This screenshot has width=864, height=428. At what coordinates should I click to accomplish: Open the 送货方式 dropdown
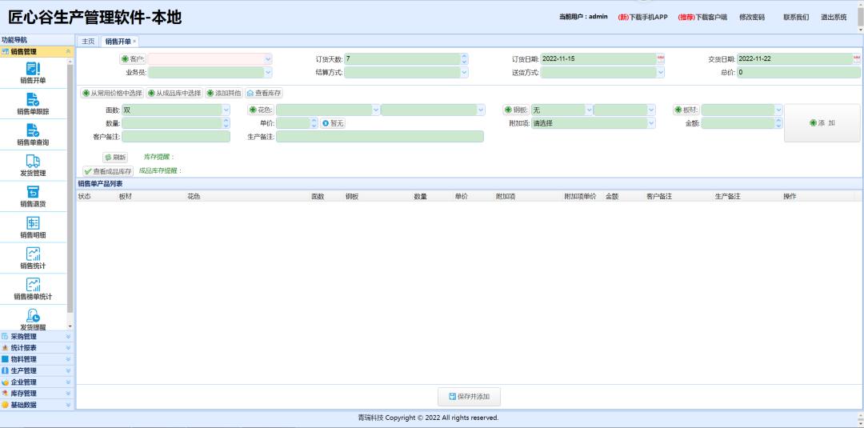click(661, 72)
